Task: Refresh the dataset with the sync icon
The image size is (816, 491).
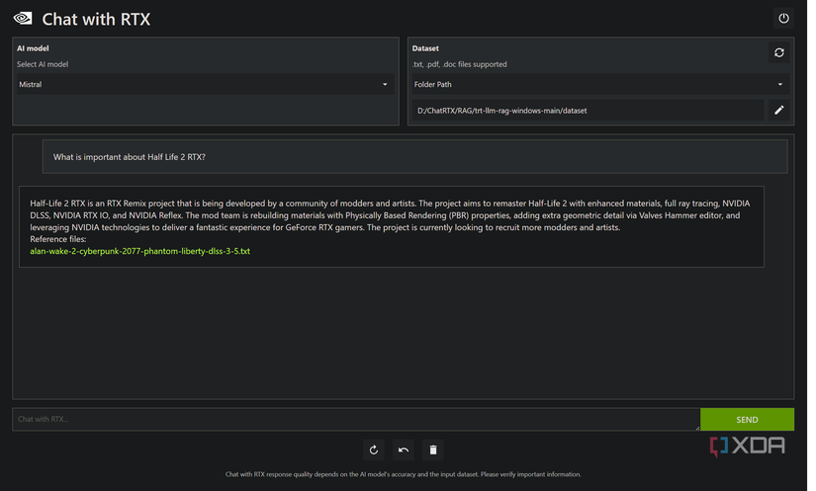Action: pos(778,52)
